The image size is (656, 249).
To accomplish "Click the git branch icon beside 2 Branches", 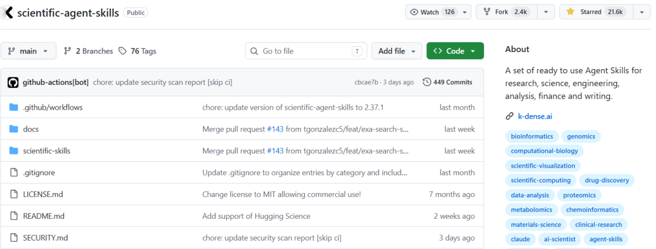I will click(x=67, y=51).
